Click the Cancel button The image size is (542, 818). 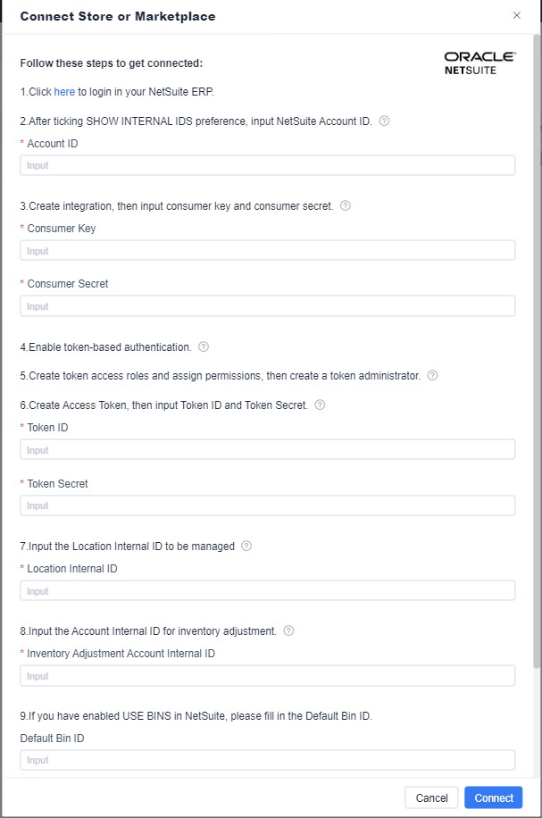(431, 797)
